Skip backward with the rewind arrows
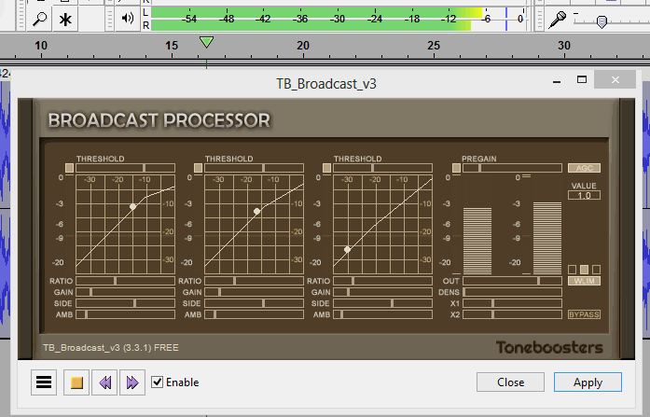 click(x=104, y=382)
